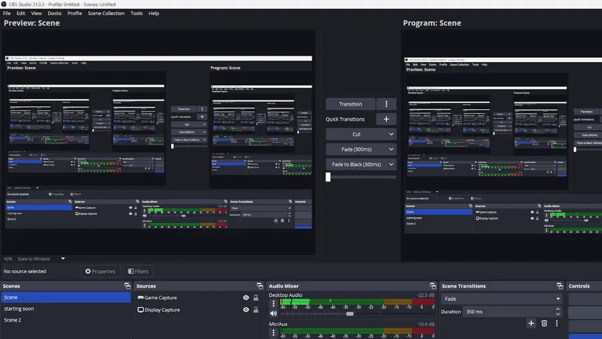The image size is (602, 339).
Task: Click the Fade to Black (300ms) transition
Action: coord(357,164)
